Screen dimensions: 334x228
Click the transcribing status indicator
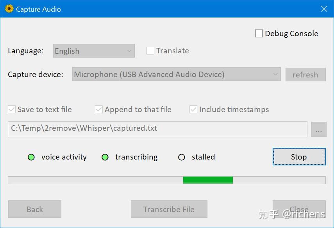tap(105, 157)
